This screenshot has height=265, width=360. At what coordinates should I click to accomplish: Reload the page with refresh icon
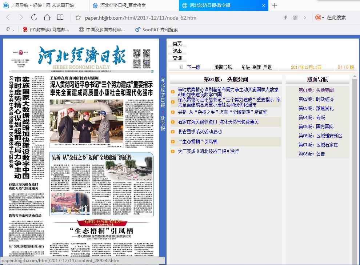[x=34, y=17]
